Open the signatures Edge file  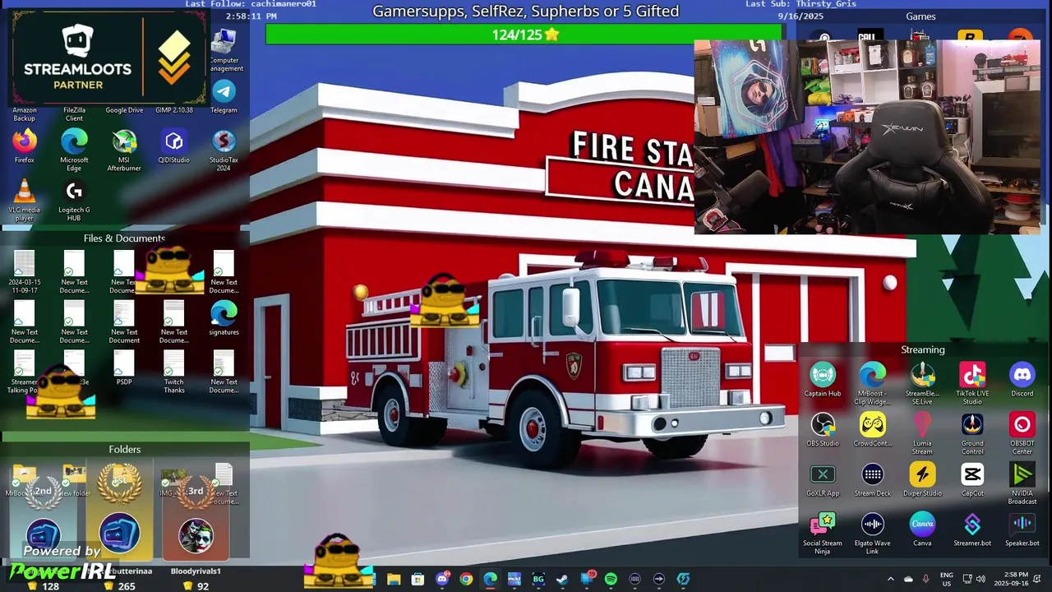click(224, 318)
